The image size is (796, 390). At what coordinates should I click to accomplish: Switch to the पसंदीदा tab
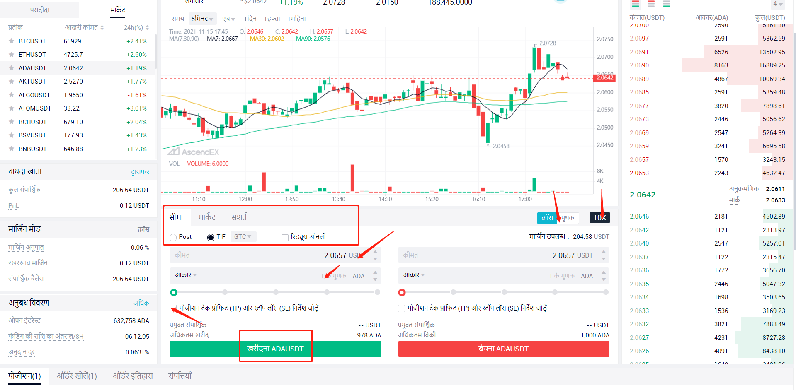[40, 10]
